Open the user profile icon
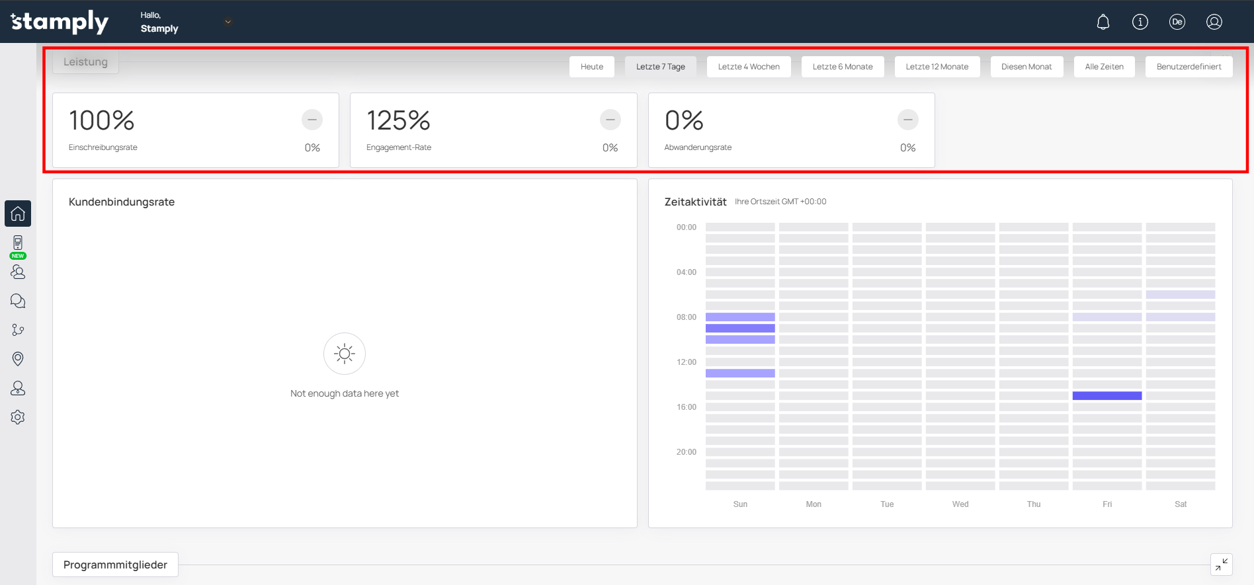Viewport: 1254px width, 585px height. click(x=1214, y=22)
